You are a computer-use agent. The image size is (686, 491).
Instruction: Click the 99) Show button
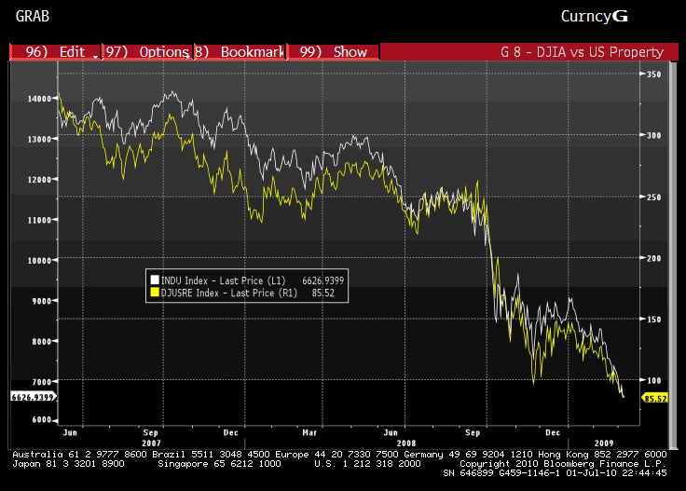click(333, 52)
